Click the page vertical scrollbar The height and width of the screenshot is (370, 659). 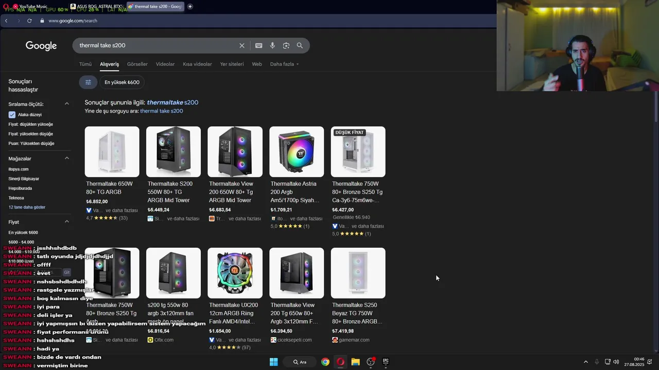[656, 107]
